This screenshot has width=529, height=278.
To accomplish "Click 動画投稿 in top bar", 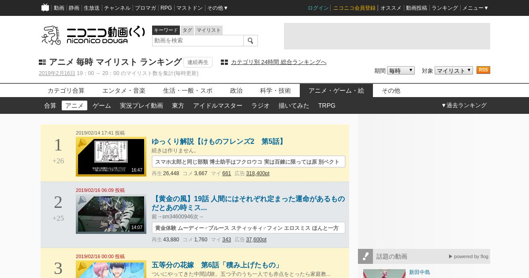I will click(417, 8).
